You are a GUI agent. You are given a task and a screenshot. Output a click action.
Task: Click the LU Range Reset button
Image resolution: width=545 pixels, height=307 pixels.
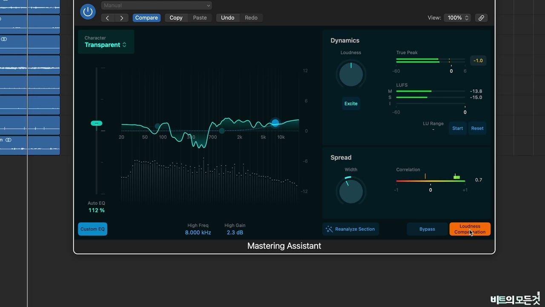[x=477, y=128]
